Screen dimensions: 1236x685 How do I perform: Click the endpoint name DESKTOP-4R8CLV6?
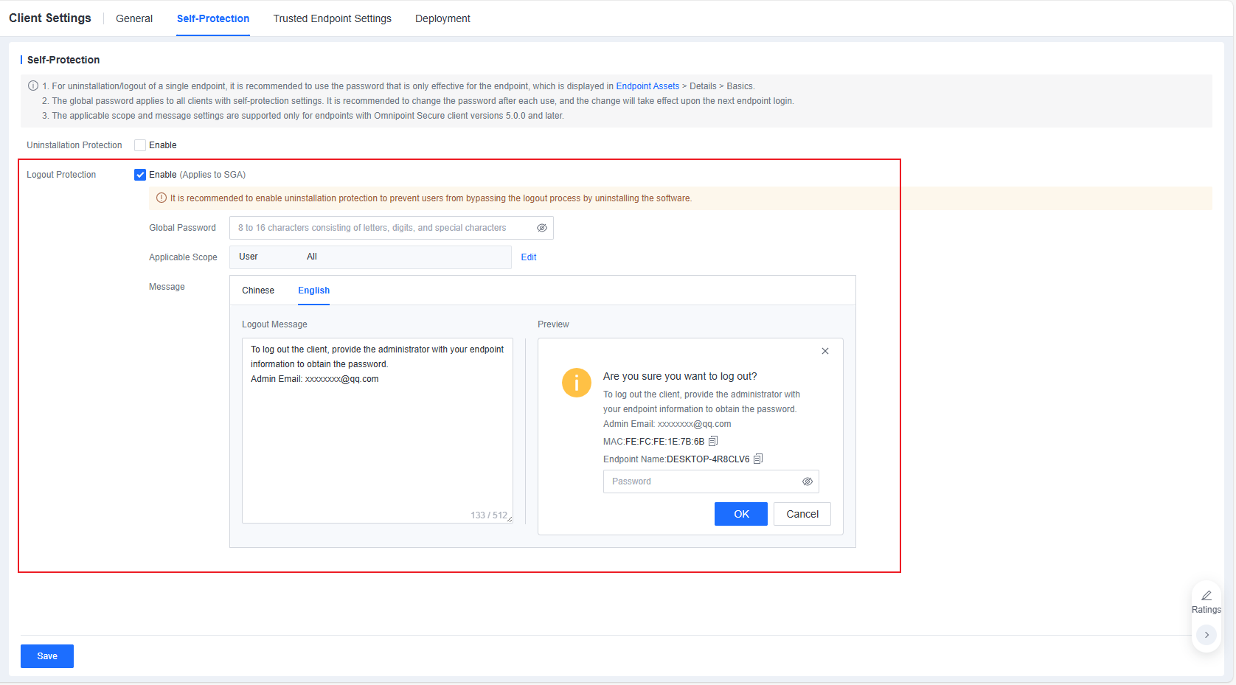[x=708, y=459]
